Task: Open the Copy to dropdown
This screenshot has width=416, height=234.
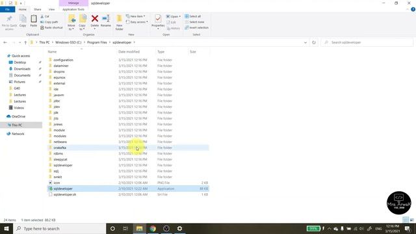Action: (x=83, y=23)
